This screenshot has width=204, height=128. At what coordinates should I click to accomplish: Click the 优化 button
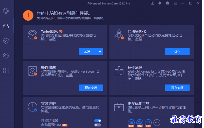(x=177, y=52)
